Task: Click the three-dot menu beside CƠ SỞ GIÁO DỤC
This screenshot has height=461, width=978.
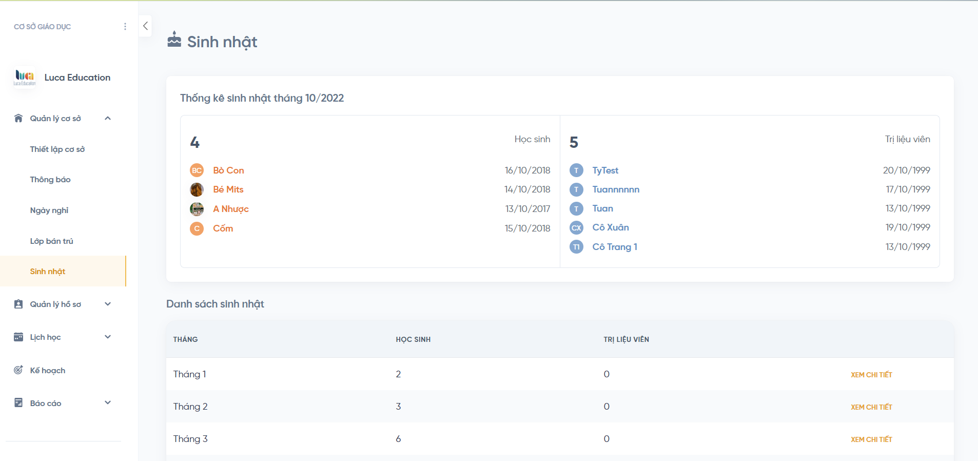Action: pos(125,26)
